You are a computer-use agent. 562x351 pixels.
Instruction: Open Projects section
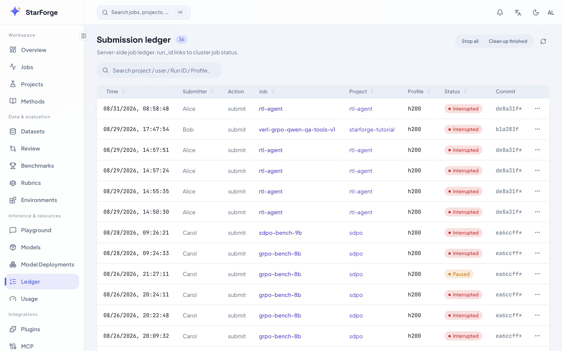coord(42,84)
